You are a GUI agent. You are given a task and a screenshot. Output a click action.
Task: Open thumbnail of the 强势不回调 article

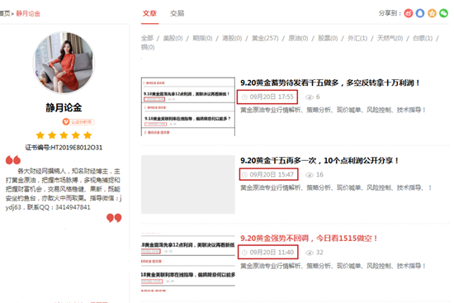[x=188, y=263]
